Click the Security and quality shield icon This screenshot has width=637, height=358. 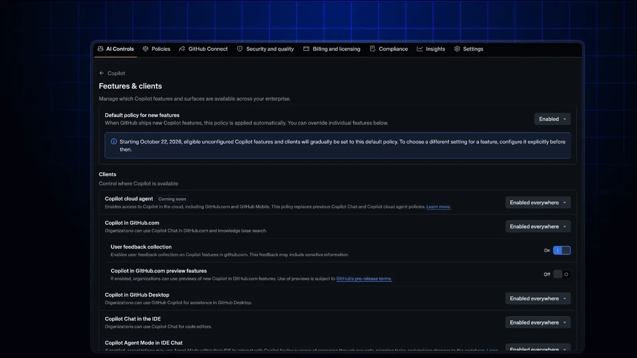(240, 49)
